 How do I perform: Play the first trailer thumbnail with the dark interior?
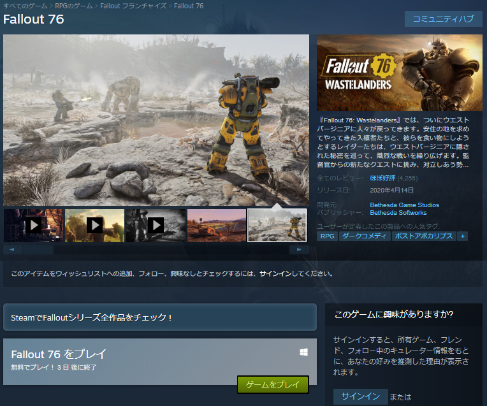[x=33, y=225]
